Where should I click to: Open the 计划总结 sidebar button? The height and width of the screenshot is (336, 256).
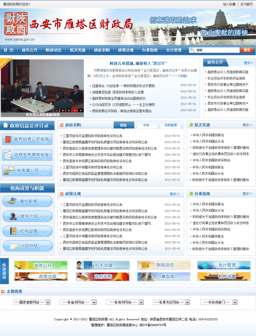coord(27,246)
